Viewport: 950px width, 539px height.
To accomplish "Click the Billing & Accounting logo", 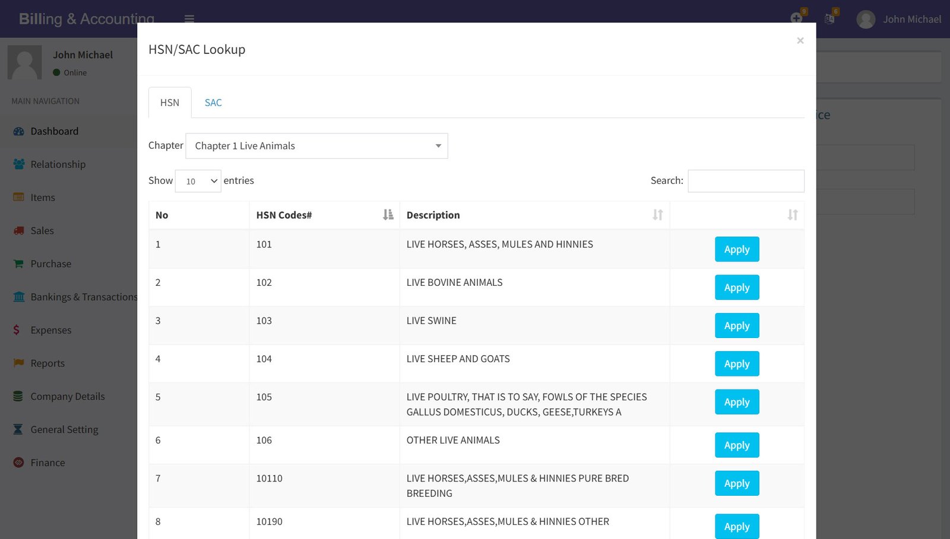I will (x=87, y=19).
